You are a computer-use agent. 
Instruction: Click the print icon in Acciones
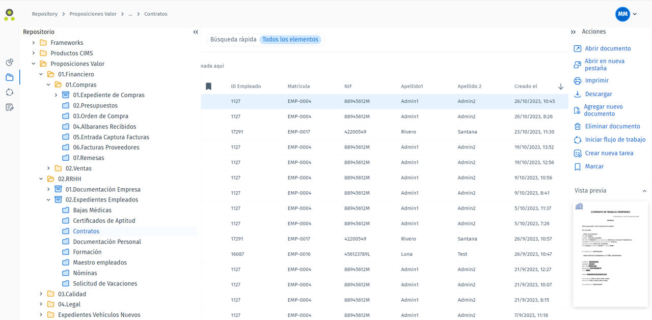(577, 81)
